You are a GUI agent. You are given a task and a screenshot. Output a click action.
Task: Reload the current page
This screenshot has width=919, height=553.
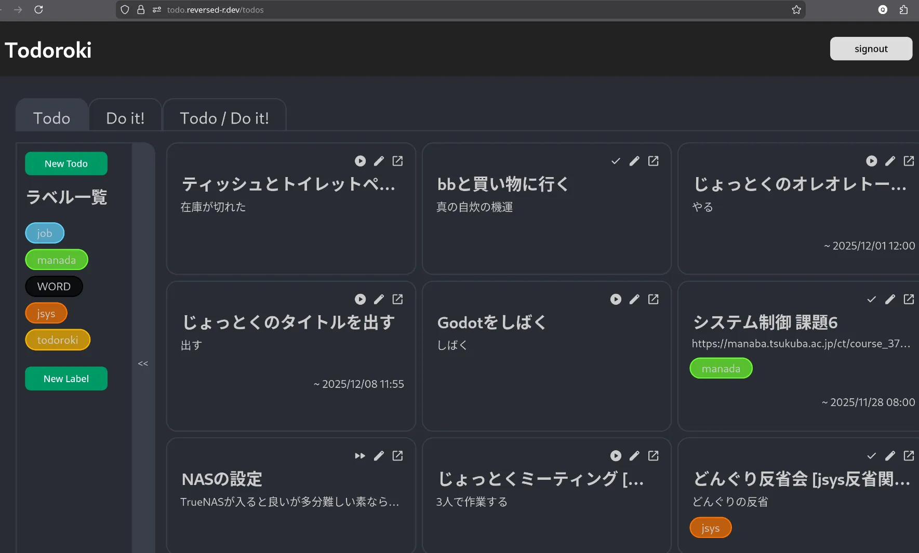point(39,9)
